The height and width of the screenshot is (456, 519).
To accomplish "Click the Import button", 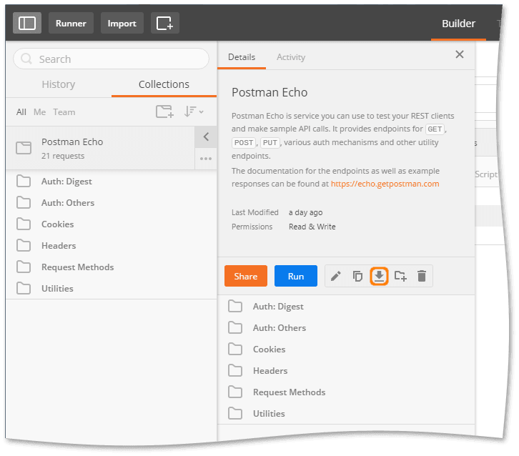I will [122, 23].
